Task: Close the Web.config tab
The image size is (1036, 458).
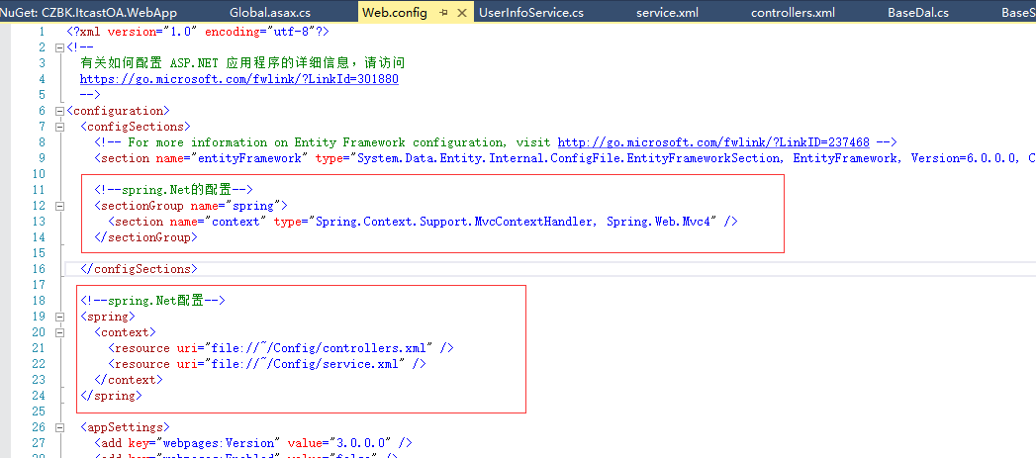Action: pos(462,13)
